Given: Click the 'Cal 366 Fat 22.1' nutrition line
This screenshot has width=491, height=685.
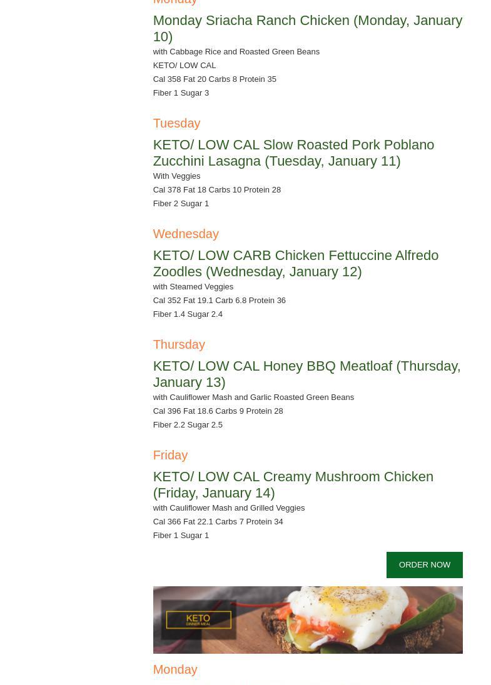Looking at the screenshot, I should click(x=217, y=522).
